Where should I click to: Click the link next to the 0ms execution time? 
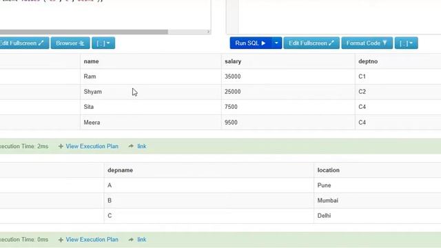tap(142, 240)
